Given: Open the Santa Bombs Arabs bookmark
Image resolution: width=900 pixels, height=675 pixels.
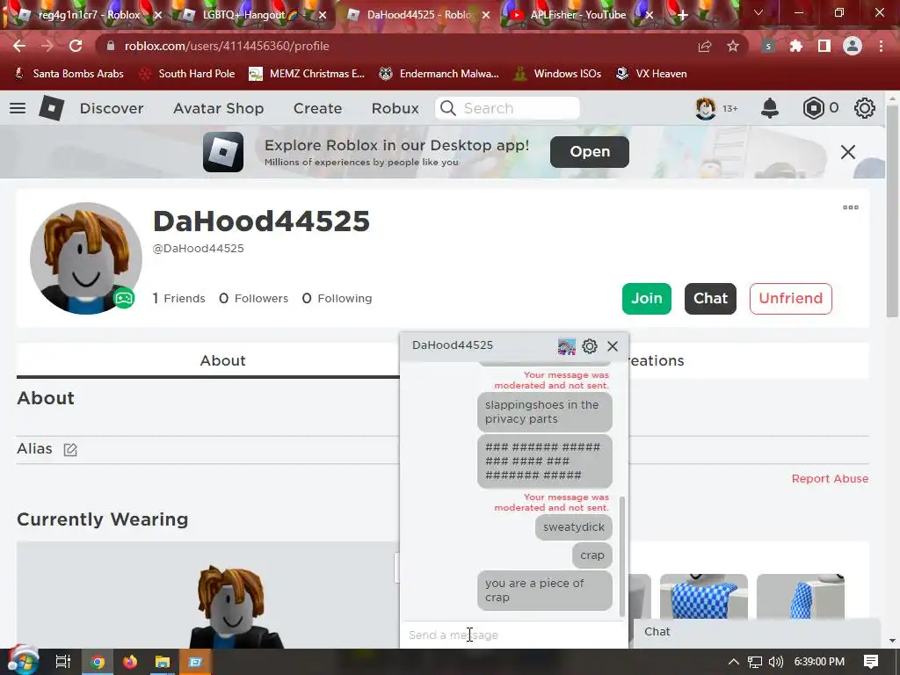Looking at the screenshot, I should pos(69,74).
